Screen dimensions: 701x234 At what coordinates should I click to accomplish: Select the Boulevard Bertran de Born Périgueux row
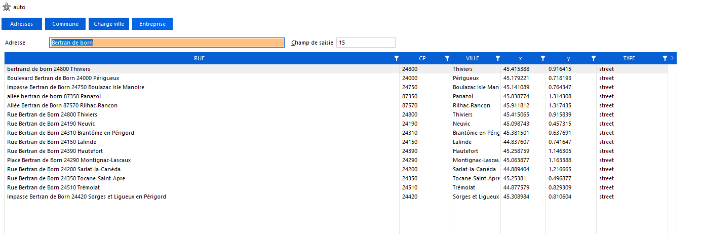[63, 78]
